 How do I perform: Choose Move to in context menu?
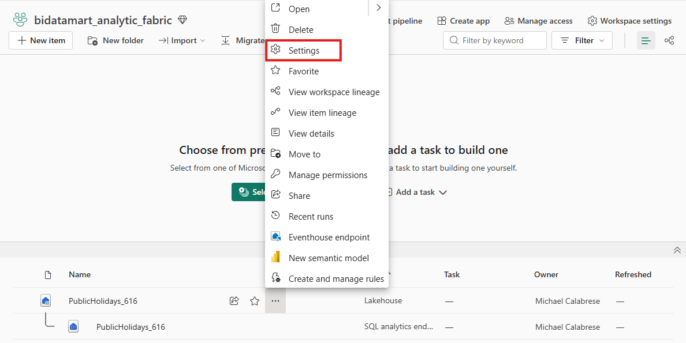326,154
